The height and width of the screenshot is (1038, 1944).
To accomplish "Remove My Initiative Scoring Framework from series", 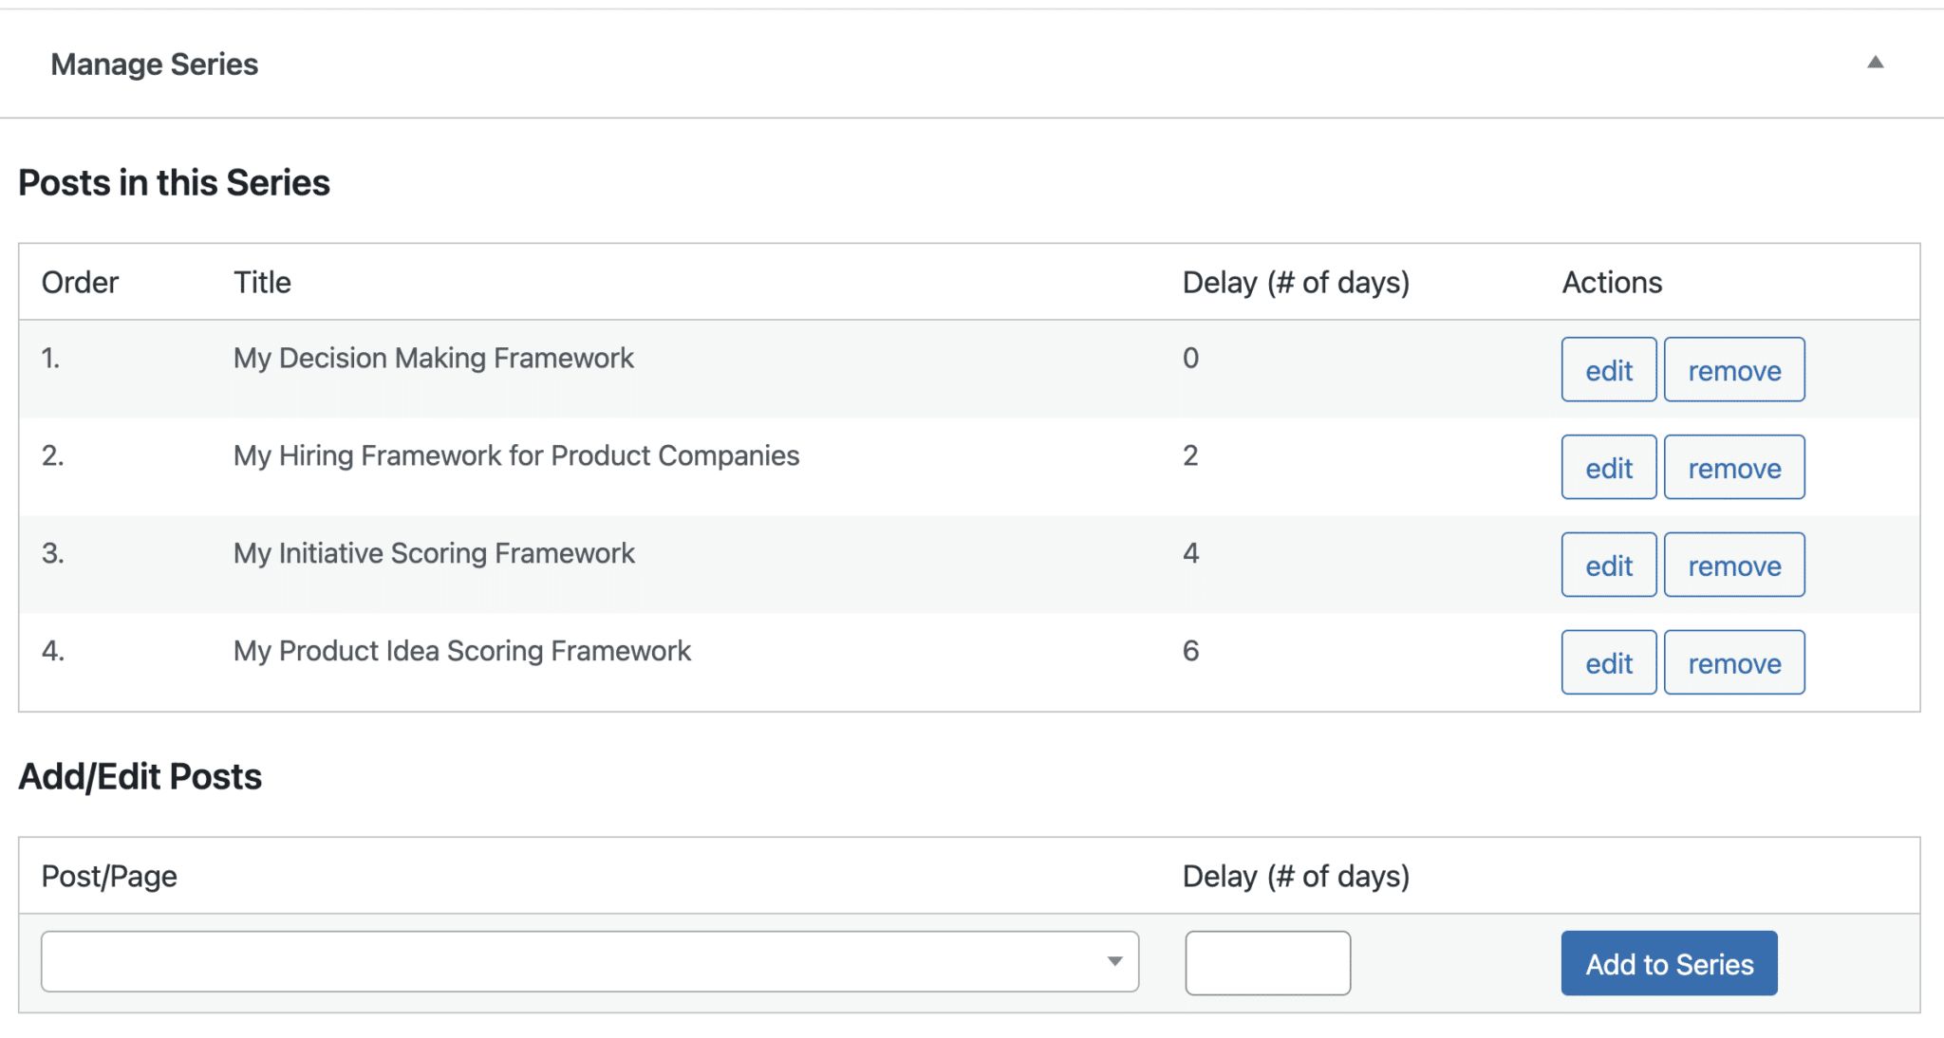I will 1734,565.
